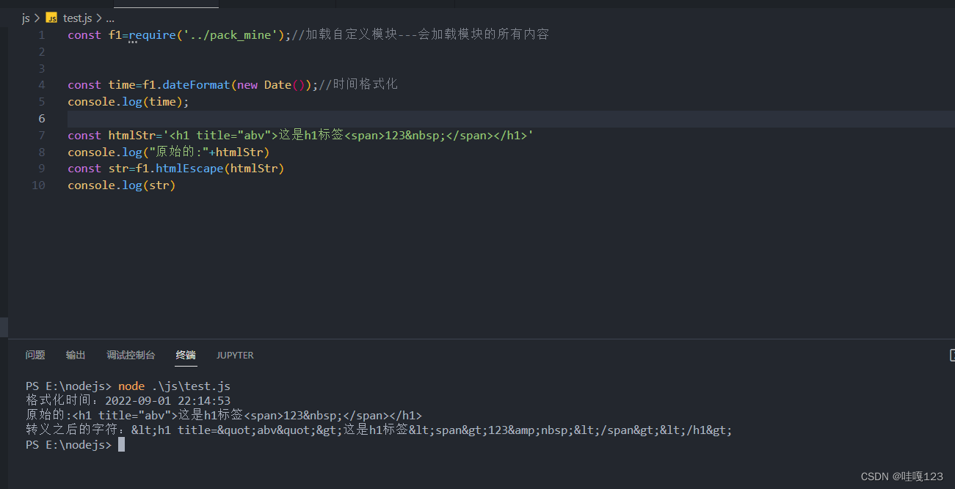955x489 pixels.
Task: Click the JS file icon in the breadcrumb
Action: click(51, 18)
